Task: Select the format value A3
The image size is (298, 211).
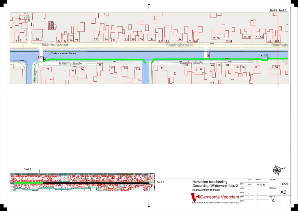Action: click(x=283, y=192)
